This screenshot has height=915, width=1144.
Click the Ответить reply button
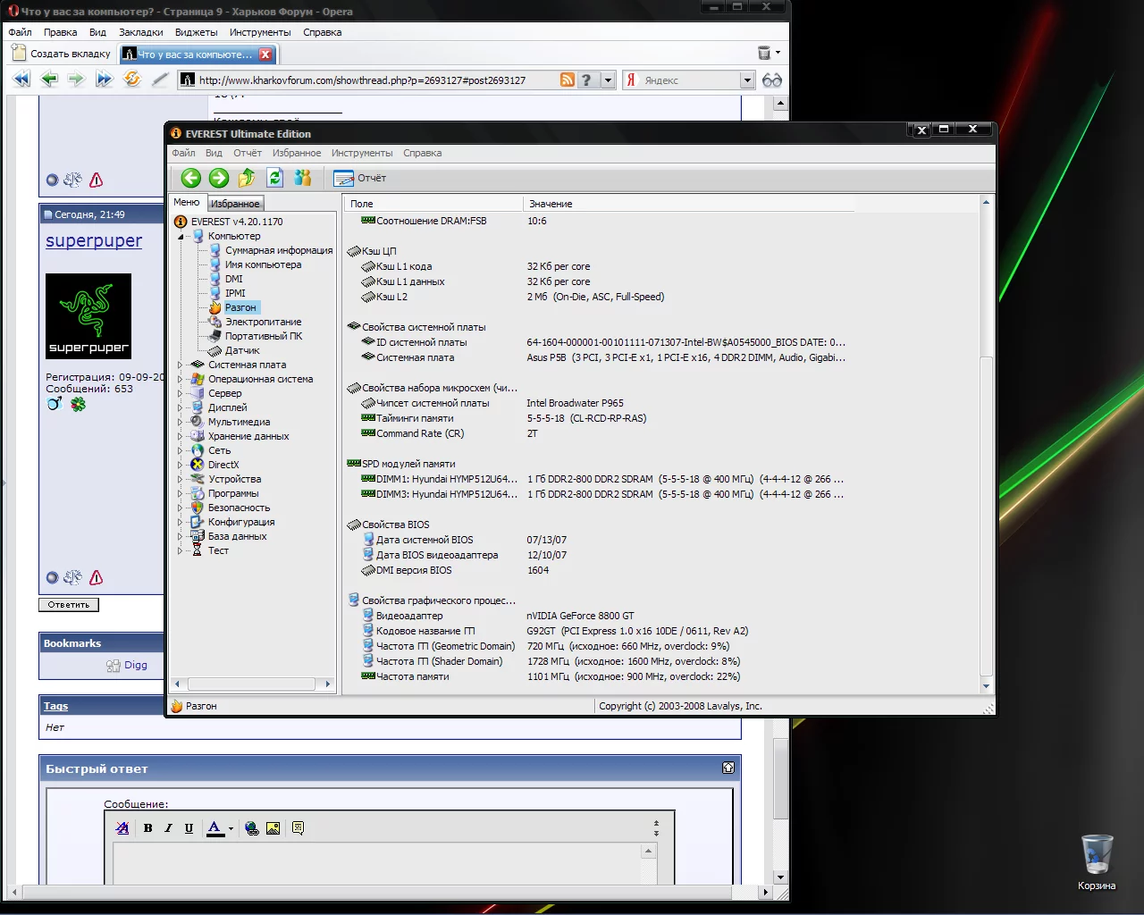[x=69, y=605]
